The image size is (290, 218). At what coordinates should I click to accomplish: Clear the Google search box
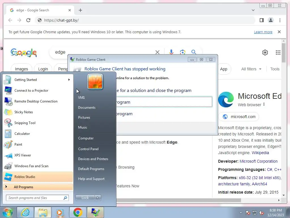[x=157, y=52]
